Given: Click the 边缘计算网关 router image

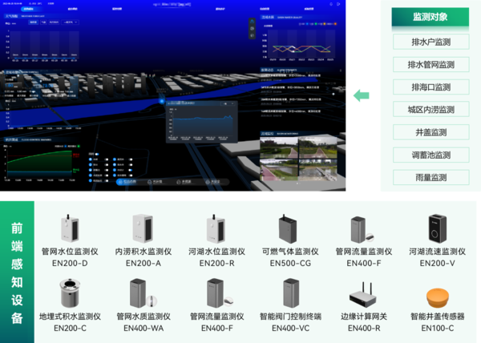Looking at the screenshot, I should pos(363,294).
